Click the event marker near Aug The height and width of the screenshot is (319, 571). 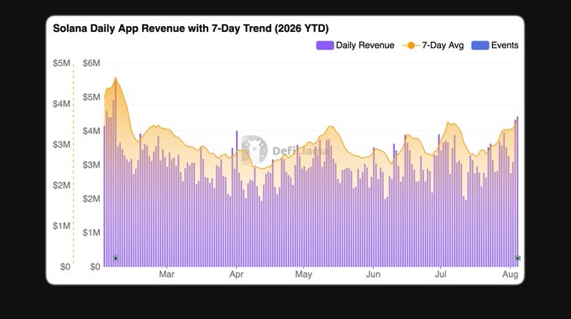(x=517, y=258)
